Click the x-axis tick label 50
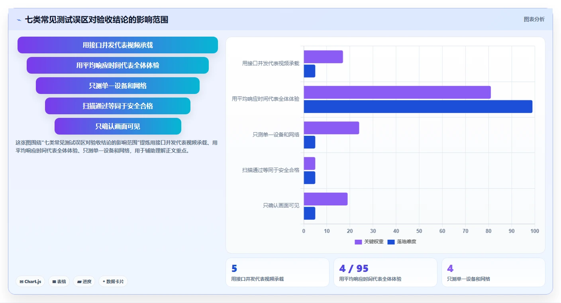 (419, 231)
